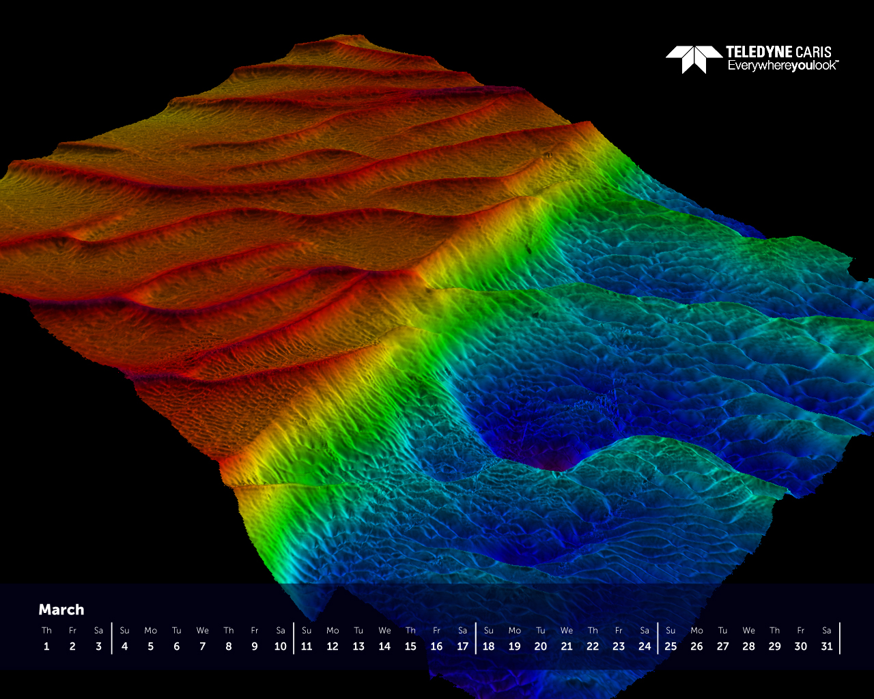Viewport: 874px width, 699px height.
Task: Select date 12 in calendar
Action: tap(333, 646)
